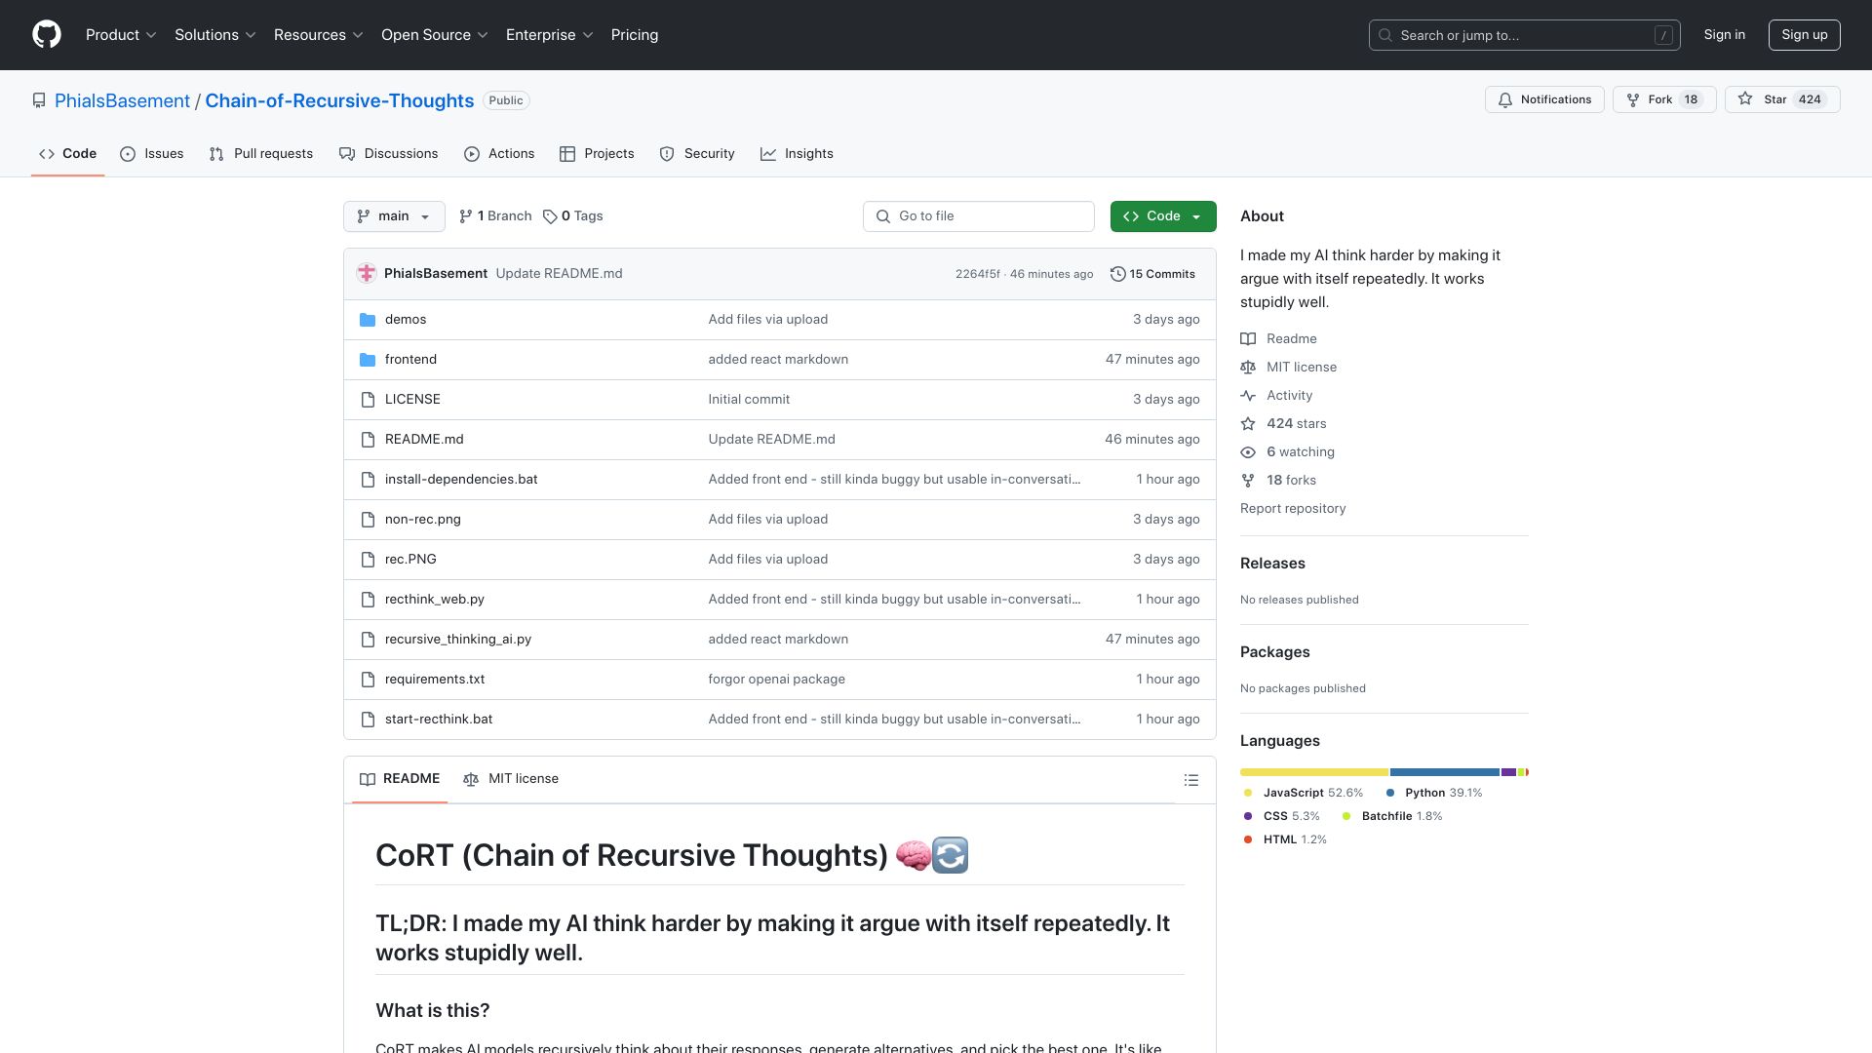Click the 2264f5f commit hash
Screen dimensions: 1872x1053
point(978,274)
